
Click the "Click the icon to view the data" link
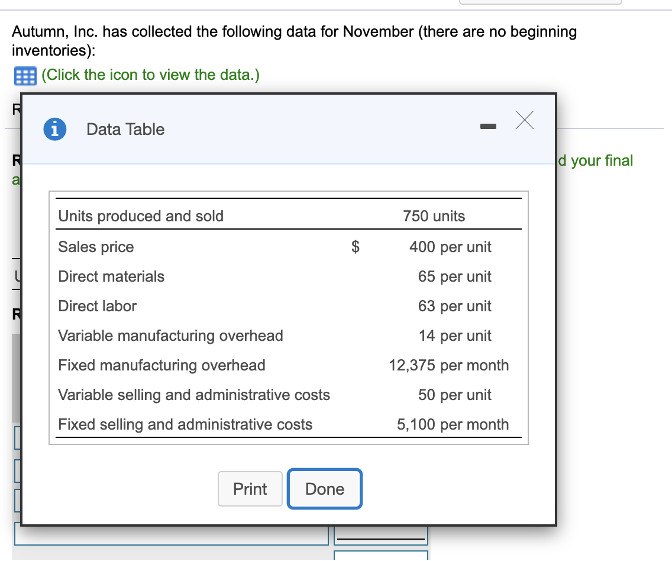[150, 76]
